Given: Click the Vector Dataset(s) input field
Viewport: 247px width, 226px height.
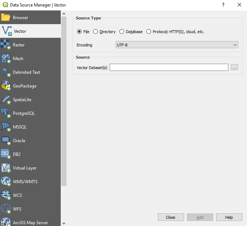Looking at the screenshot, I should (169, 67).
